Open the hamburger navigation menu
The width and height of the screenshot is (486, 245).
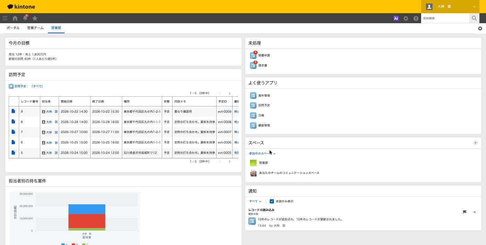coord(5,18)
